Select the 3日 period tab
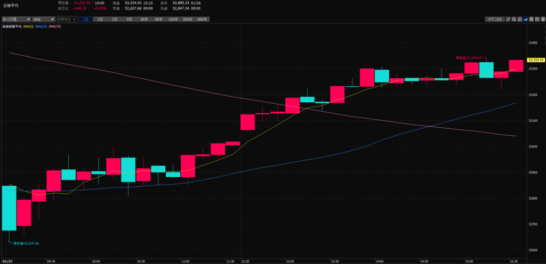 pyautogui.click(x=115, y=19)
